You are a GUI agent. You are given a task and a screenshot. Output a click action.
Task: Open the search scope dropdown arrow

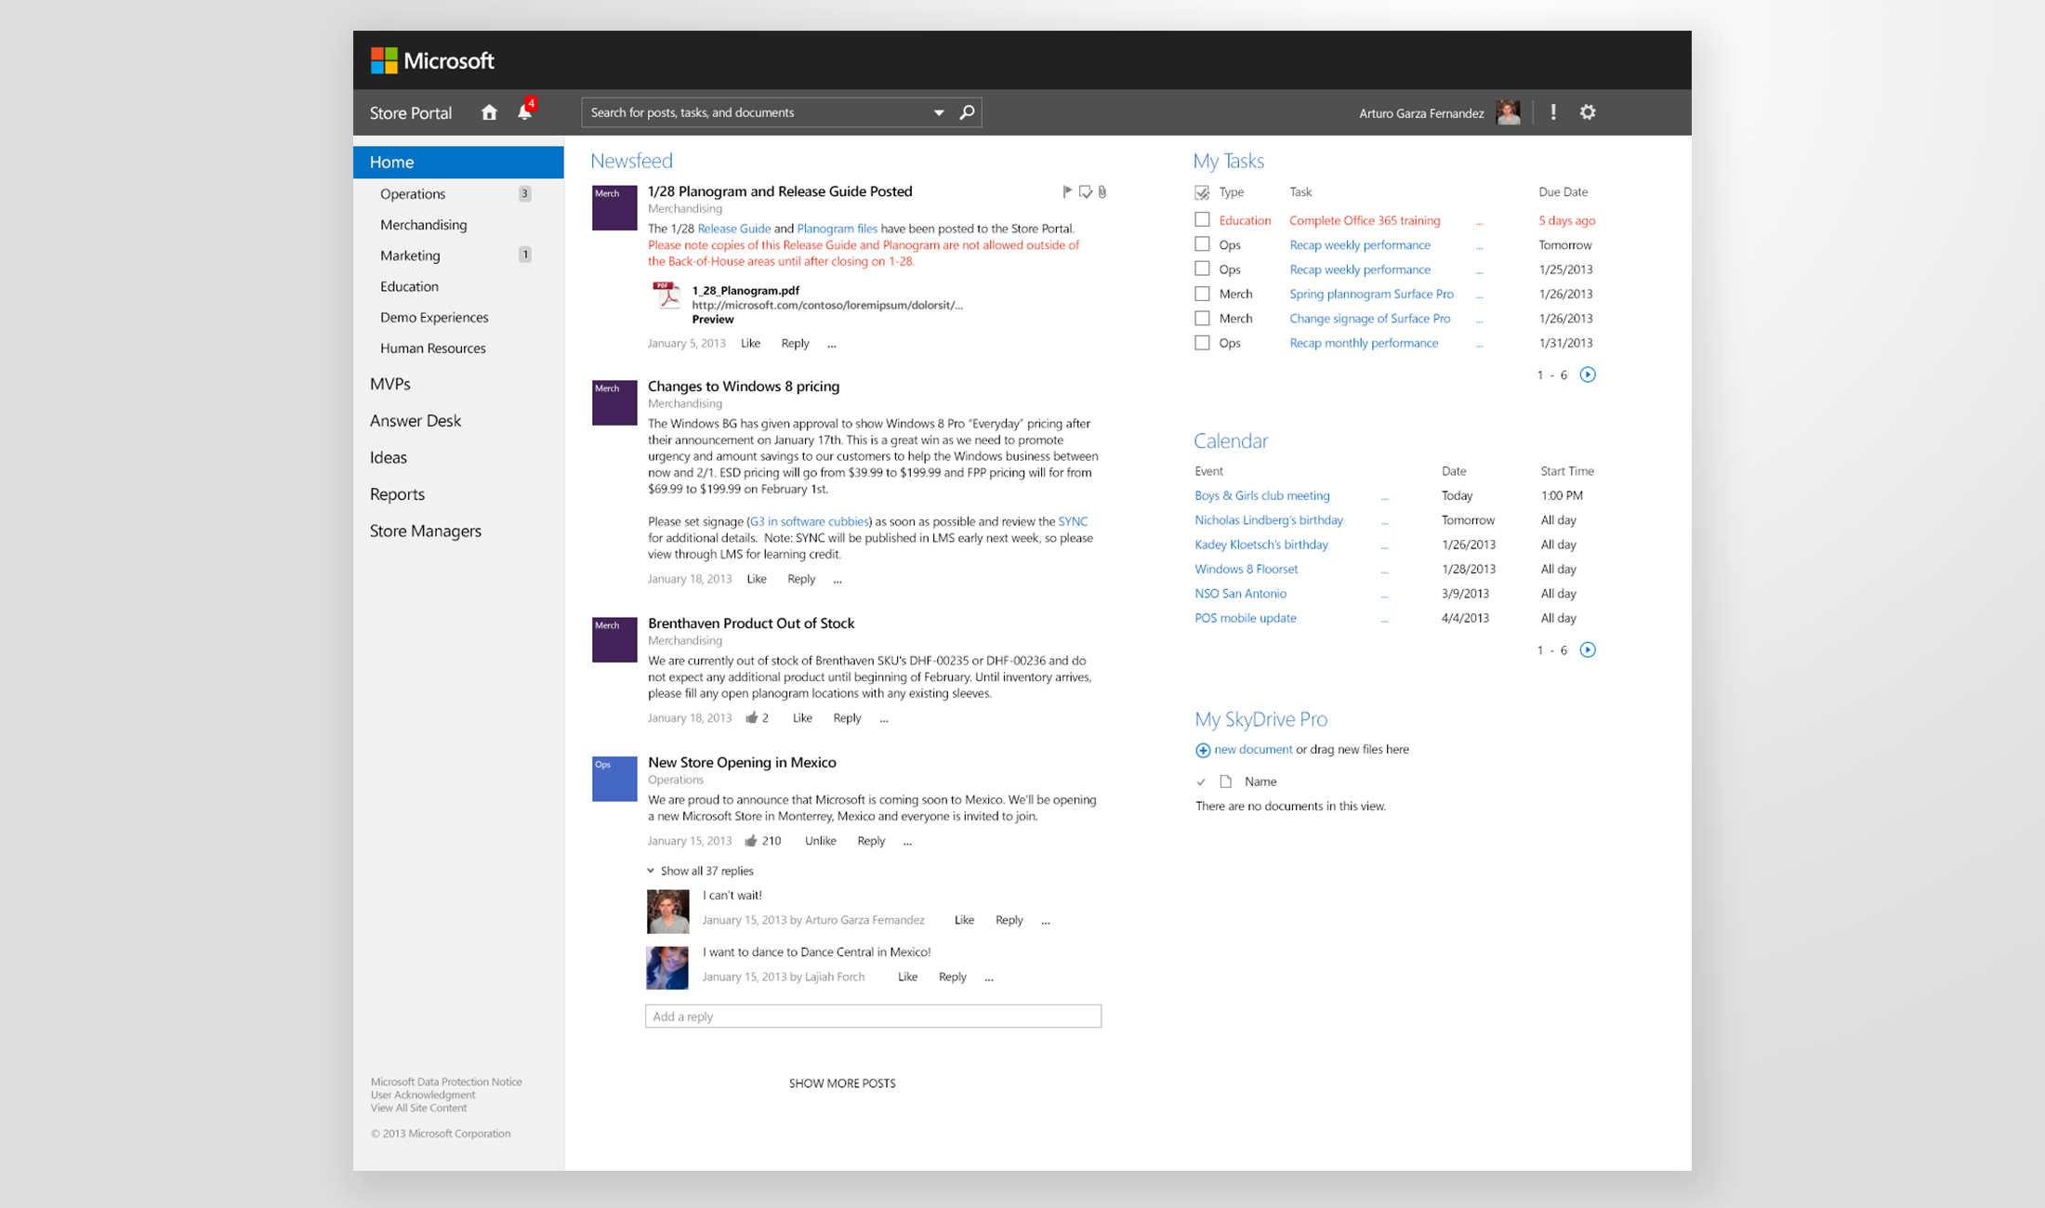(939, 112)
